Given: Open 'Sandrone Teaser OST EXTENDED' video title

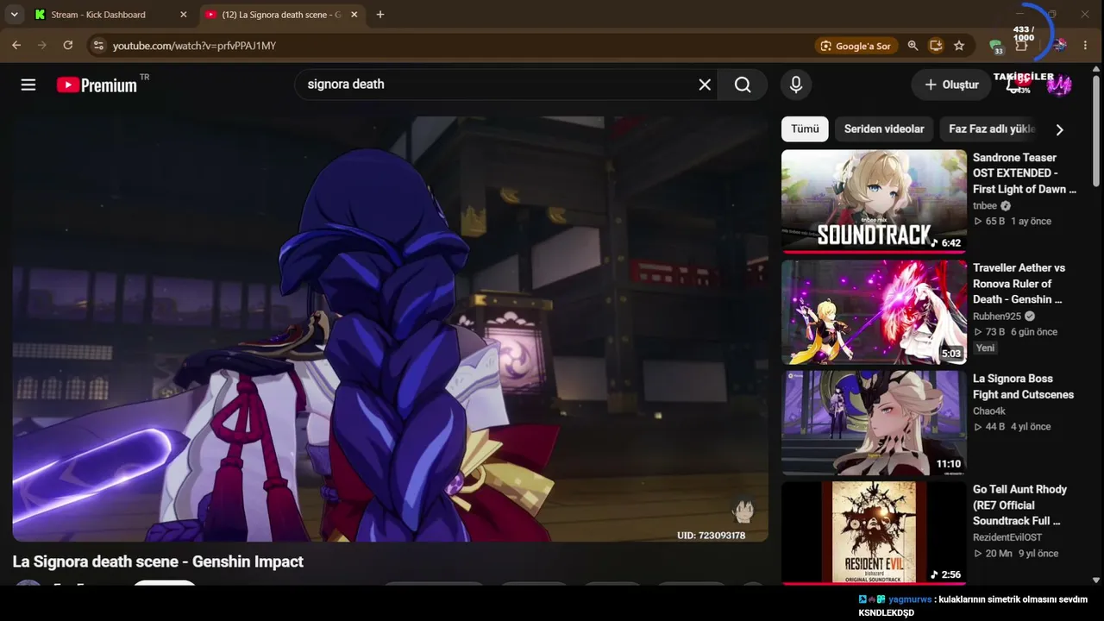Looking at the screenshot, I should 1025,173.
